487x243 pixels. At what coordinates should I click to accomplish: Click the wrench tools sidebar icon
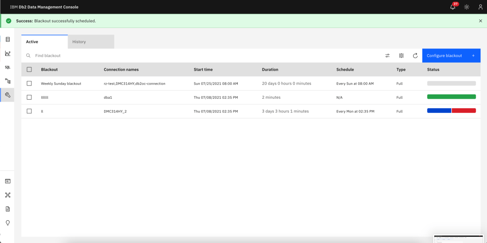(x=8, y=95)
